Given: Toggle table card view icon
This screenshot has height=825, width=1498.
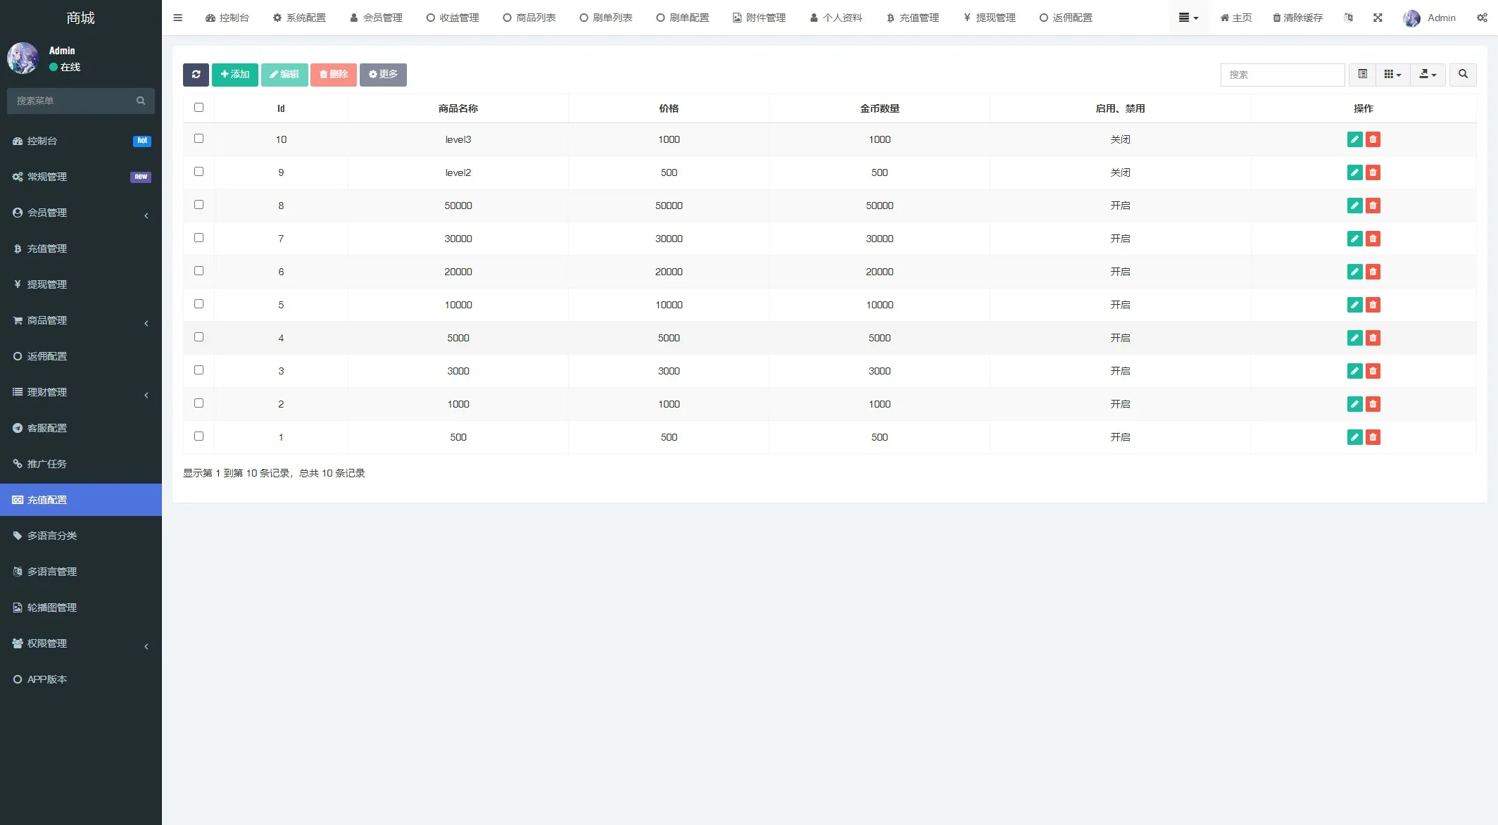Looking at the screenshot, I should 1363,75.
